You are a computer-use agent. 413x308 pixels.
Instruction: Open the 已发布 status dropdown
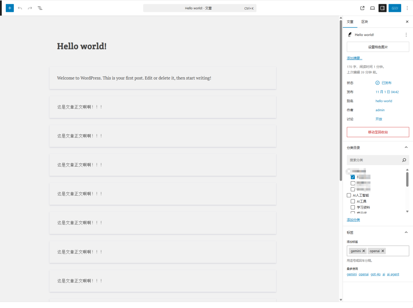point(384,83)
